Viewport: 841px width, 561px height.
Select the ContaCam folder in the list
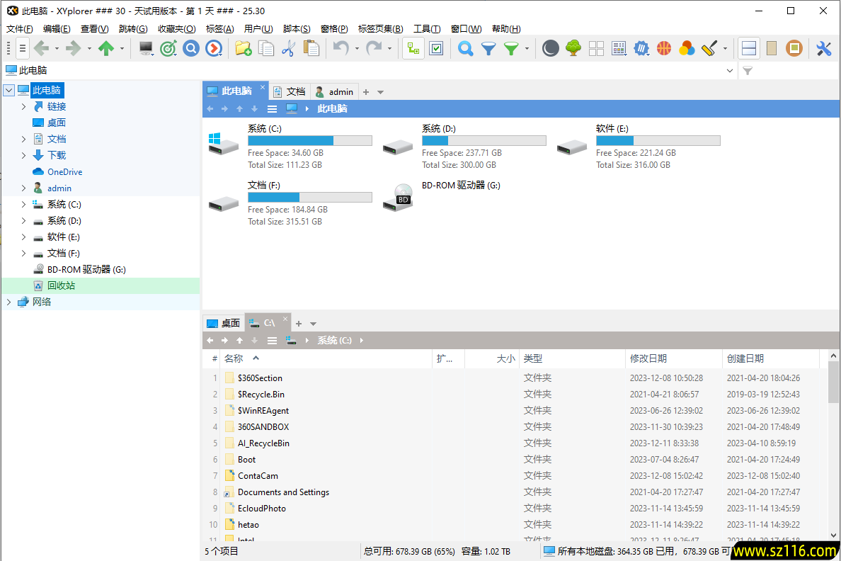coord(258,476)
